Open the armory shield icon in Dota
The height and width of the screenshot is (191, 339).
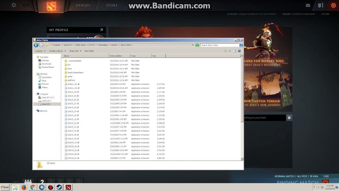pos(320,5)
